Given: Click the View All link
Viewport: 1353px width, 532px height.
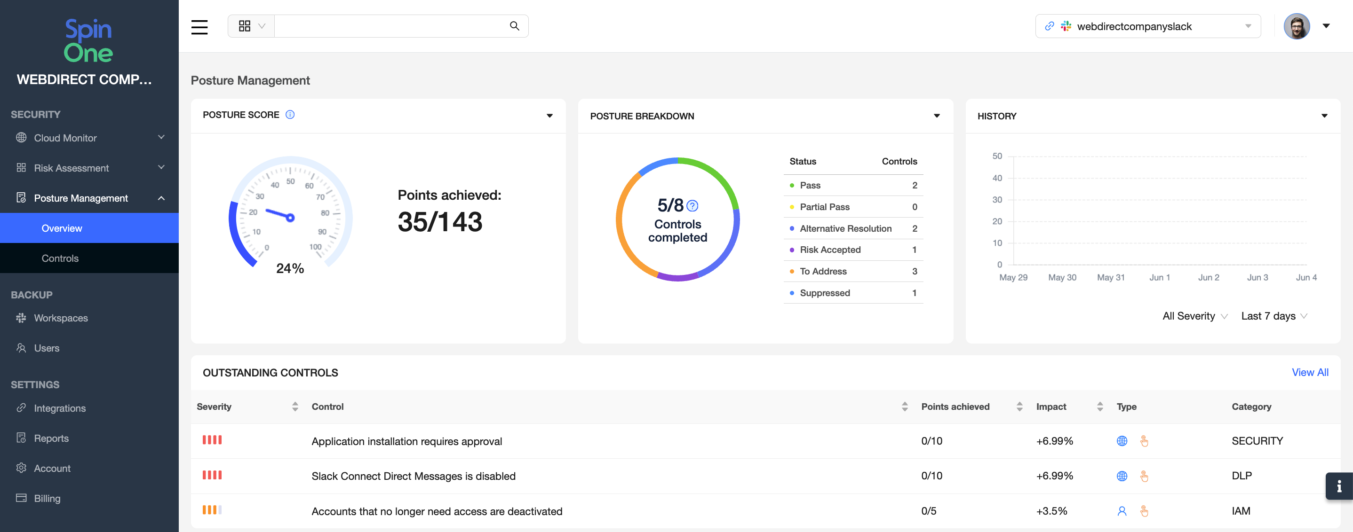Looking at the screenshot, I should (x=1309, y=372).
